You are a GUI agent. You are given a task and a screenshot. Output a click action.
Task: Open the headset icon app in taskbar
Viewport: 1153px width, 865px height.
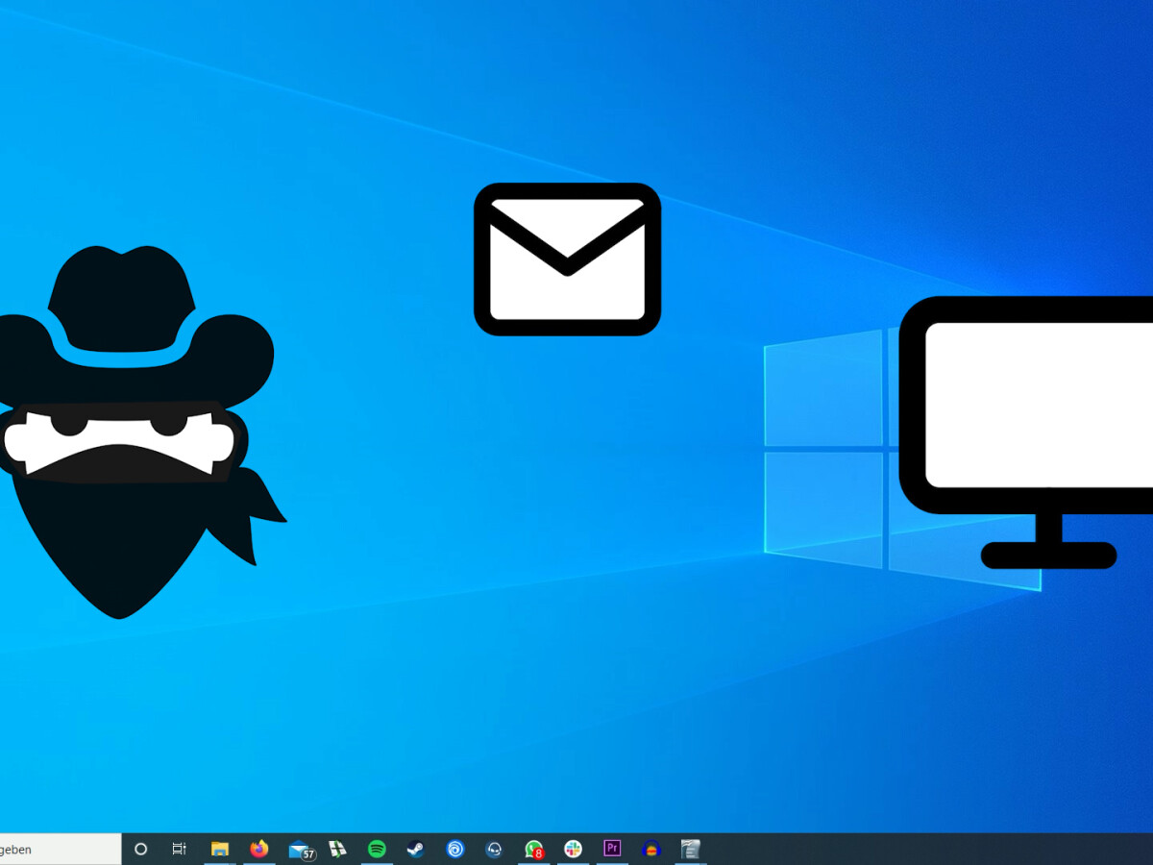494,849
